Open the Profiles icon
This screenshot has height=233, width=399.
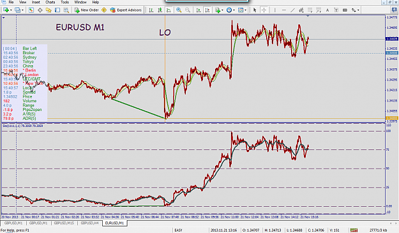pos(17,10)
